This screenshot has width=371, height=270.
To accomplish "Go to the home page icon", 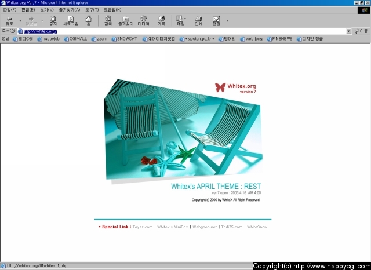I will pyautogui.click(x=89, y=21).
